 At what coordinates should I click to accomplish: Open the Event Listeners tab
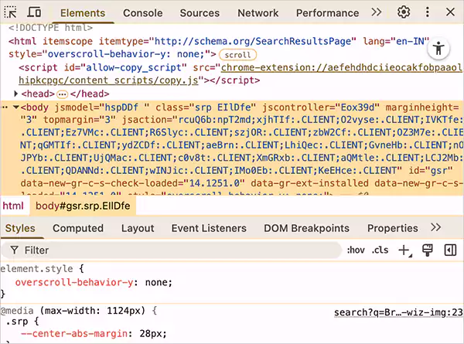(209, 228)
